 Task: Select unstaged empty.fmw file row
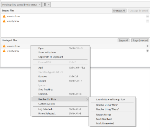(16, 51)
